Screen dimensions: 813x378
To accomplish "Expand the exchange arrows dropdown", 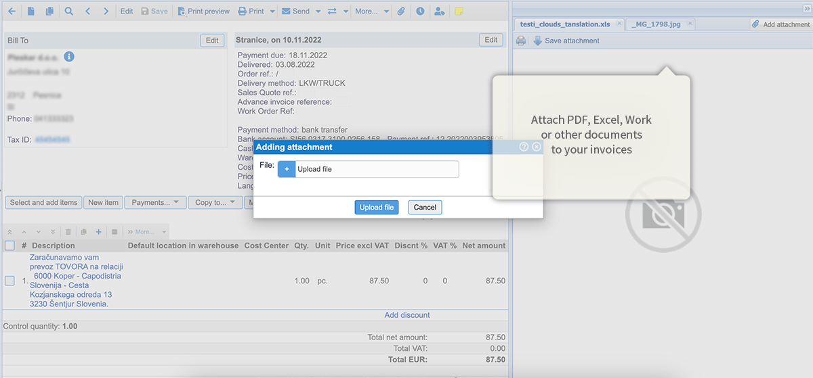I will (346, 11).
